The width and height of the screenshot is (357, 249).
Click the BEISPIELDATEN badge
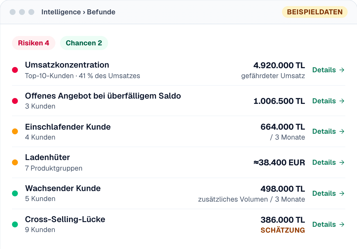[315, 12]
